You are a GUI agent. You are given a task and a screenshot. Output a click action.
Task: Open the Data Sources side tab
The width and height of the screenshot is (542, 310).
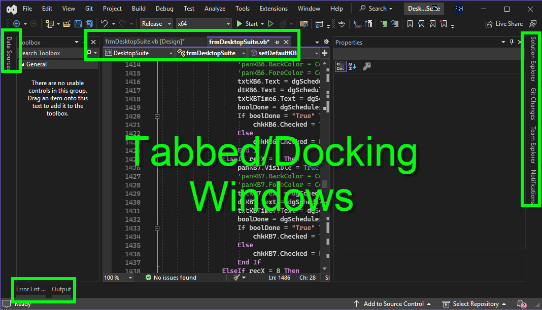tap(9, 54)
